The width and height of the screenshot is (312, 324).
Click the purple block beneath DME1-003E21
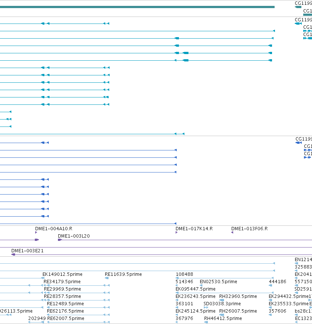coord(13,254)
